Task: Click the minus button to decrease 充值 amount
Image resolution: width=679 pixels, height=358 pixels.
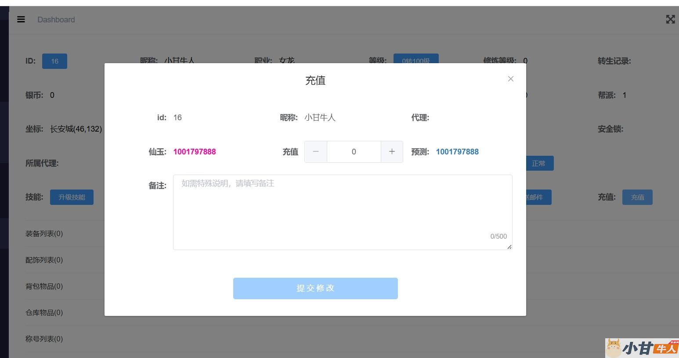Action: pyautogui.click(x=316, y=152)
